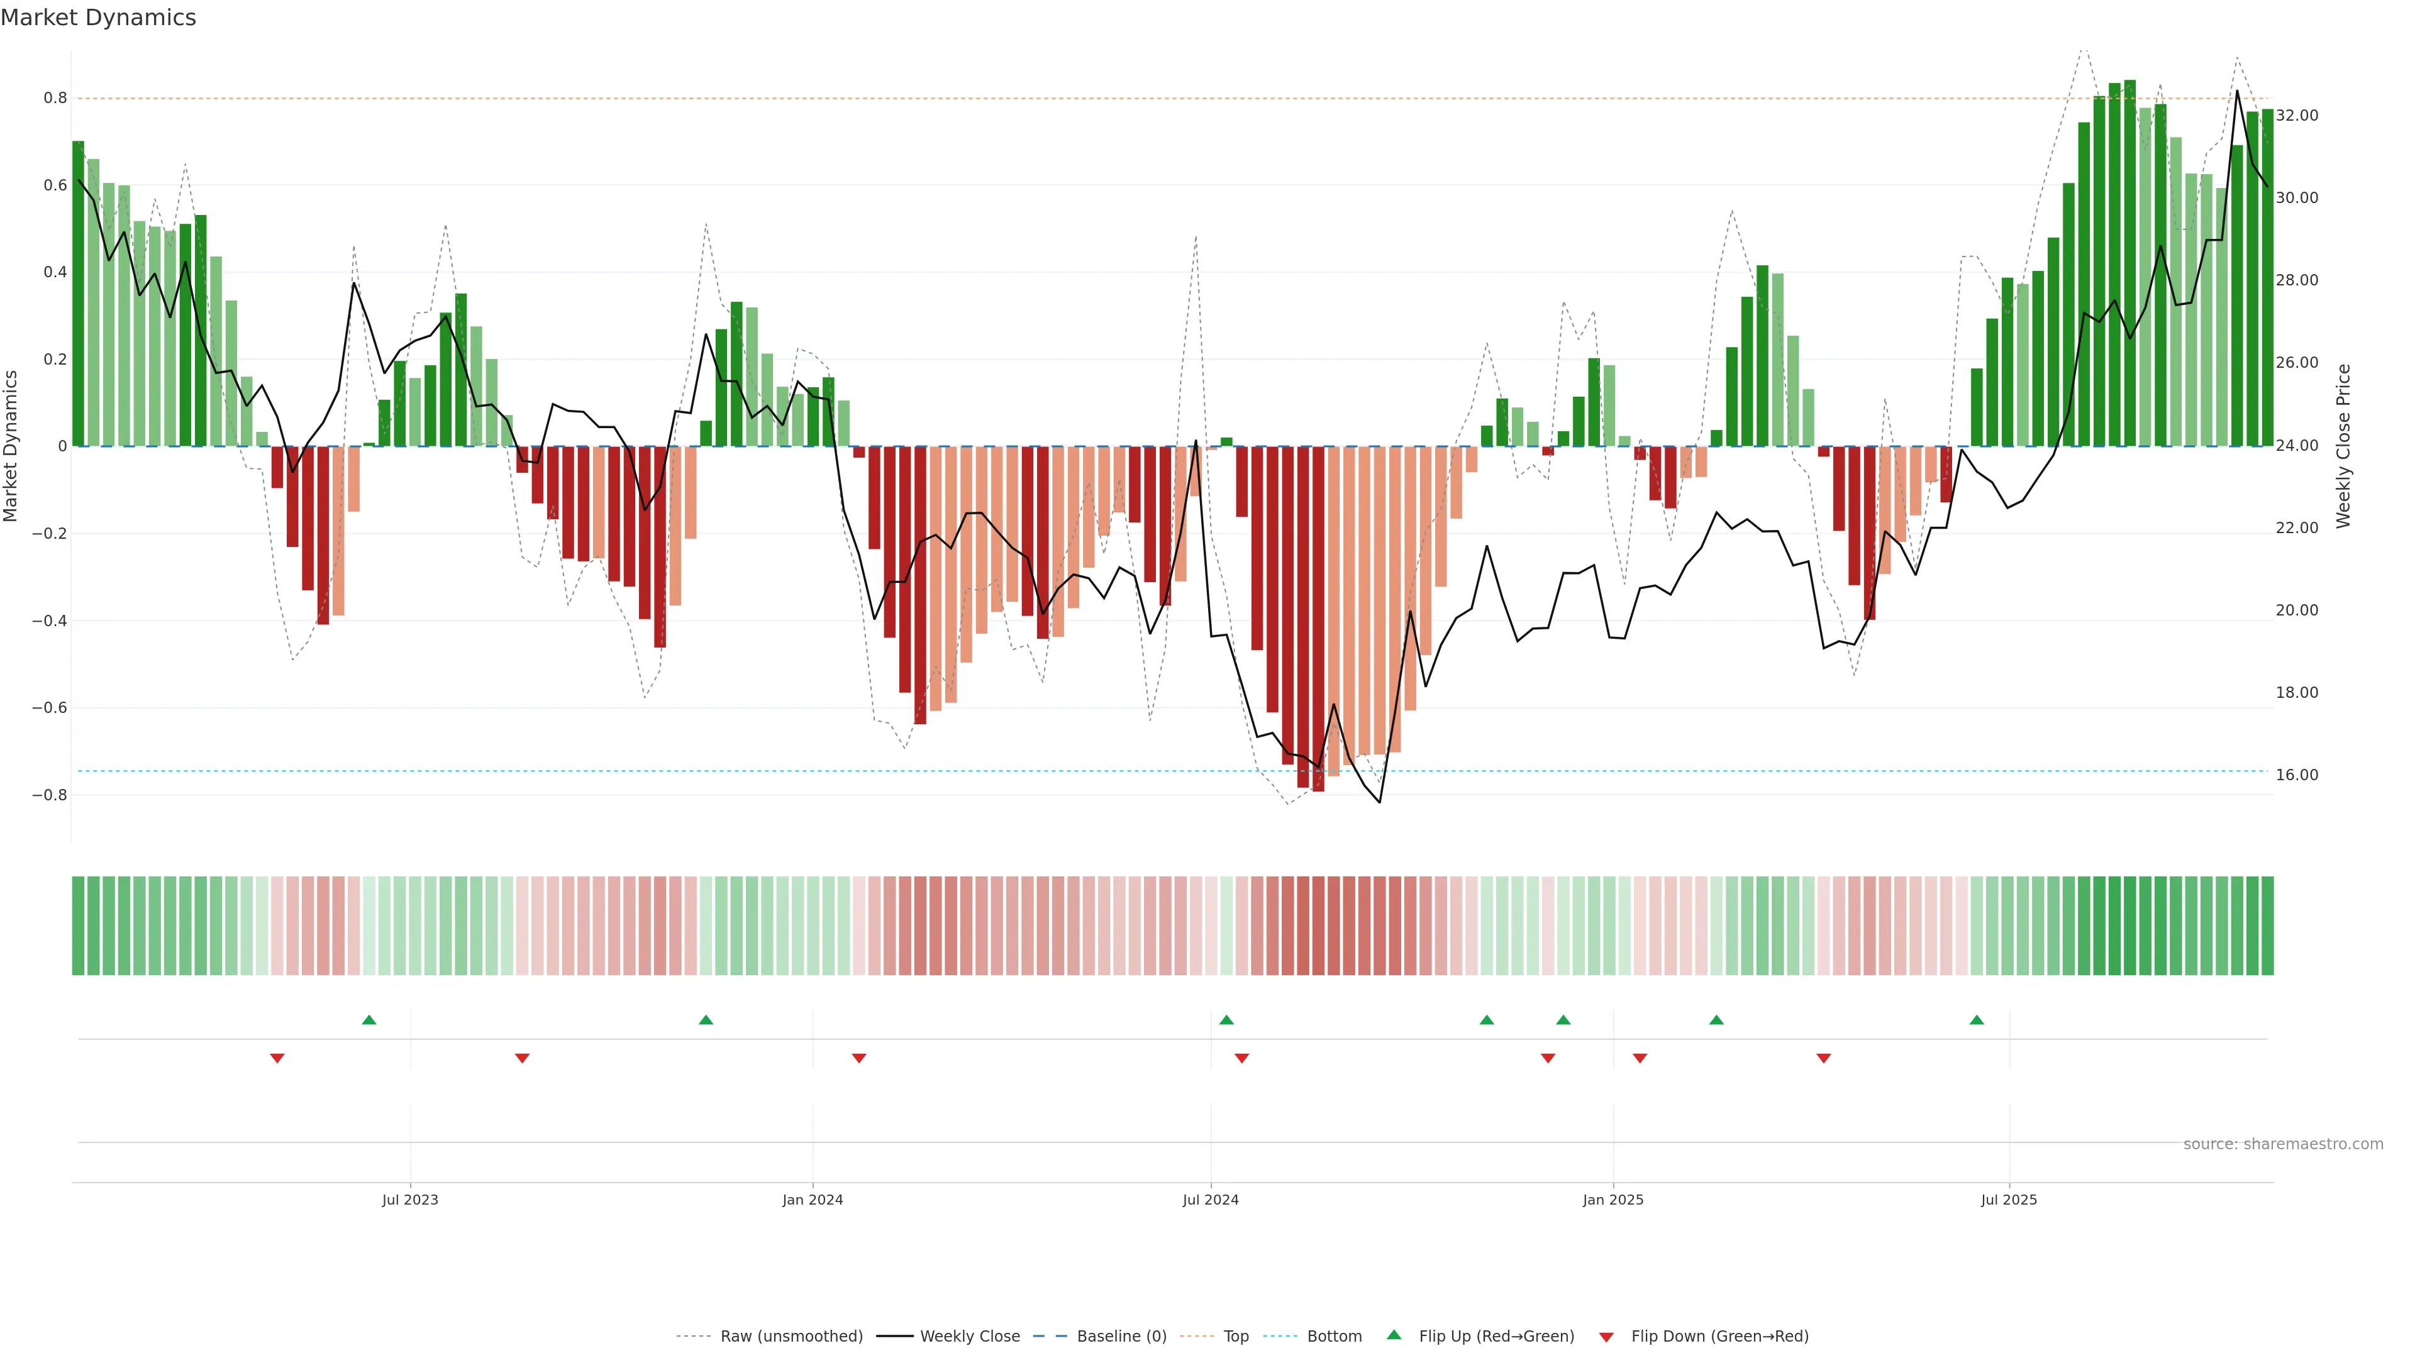Hide the Bottom threshold line via legend
The height and width of the screenshot is (1358, 2415).
1334,1337
